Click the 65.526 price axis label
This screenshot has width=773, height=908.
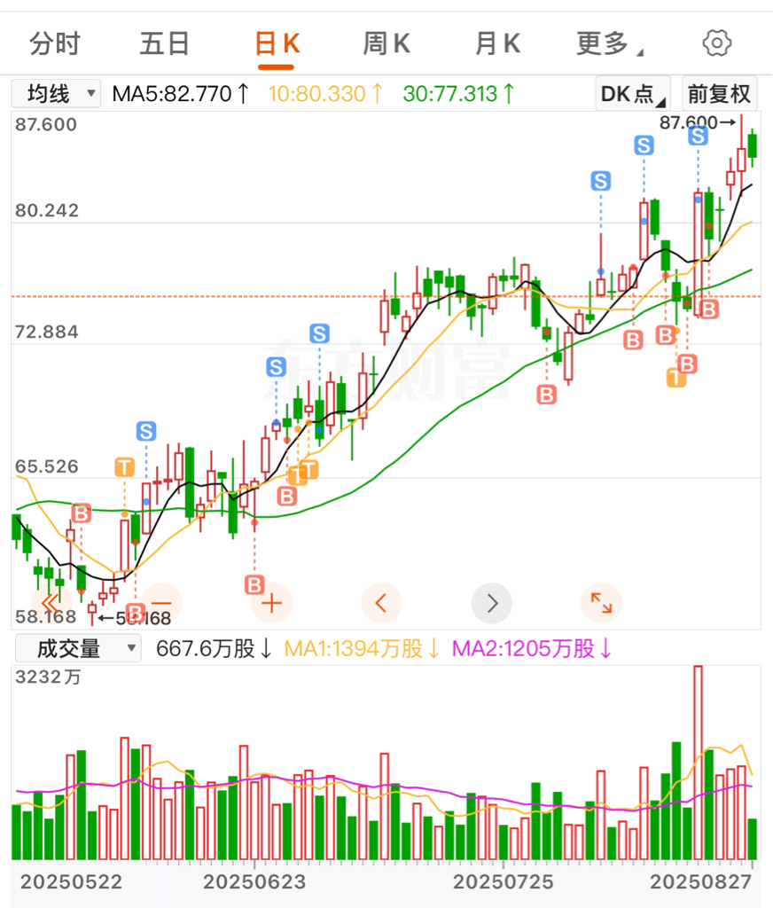pos(47,466)
